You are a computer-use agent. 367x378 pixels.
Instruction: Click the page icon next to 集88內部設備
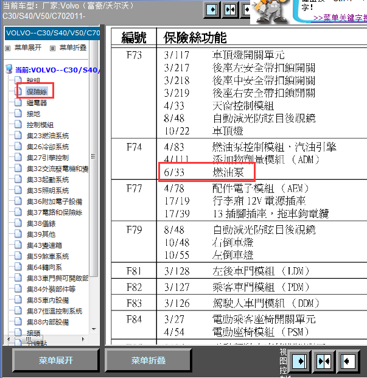coord(18,321)
